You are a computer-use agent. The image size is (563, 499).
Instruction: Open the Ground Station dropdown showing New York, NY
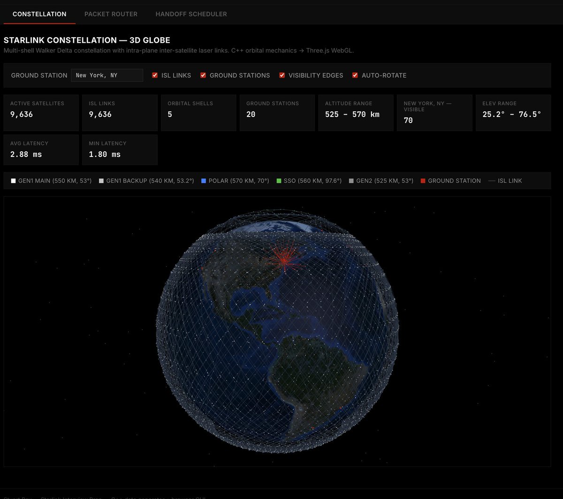pos(107,75)
